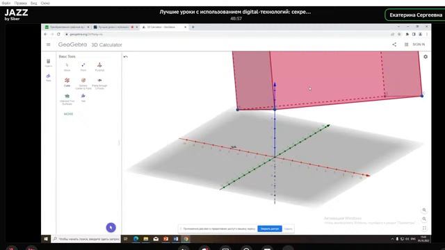Open the Mail app from the taskbar
Viewport: 445px width, 250px height.
[x=156, y=239]
